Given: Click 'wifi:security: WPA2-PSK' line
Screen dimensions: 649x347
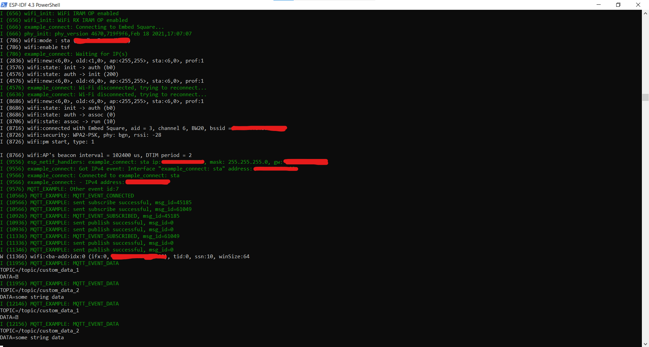Looking at the screenshot, I should [x=81, y=135].
